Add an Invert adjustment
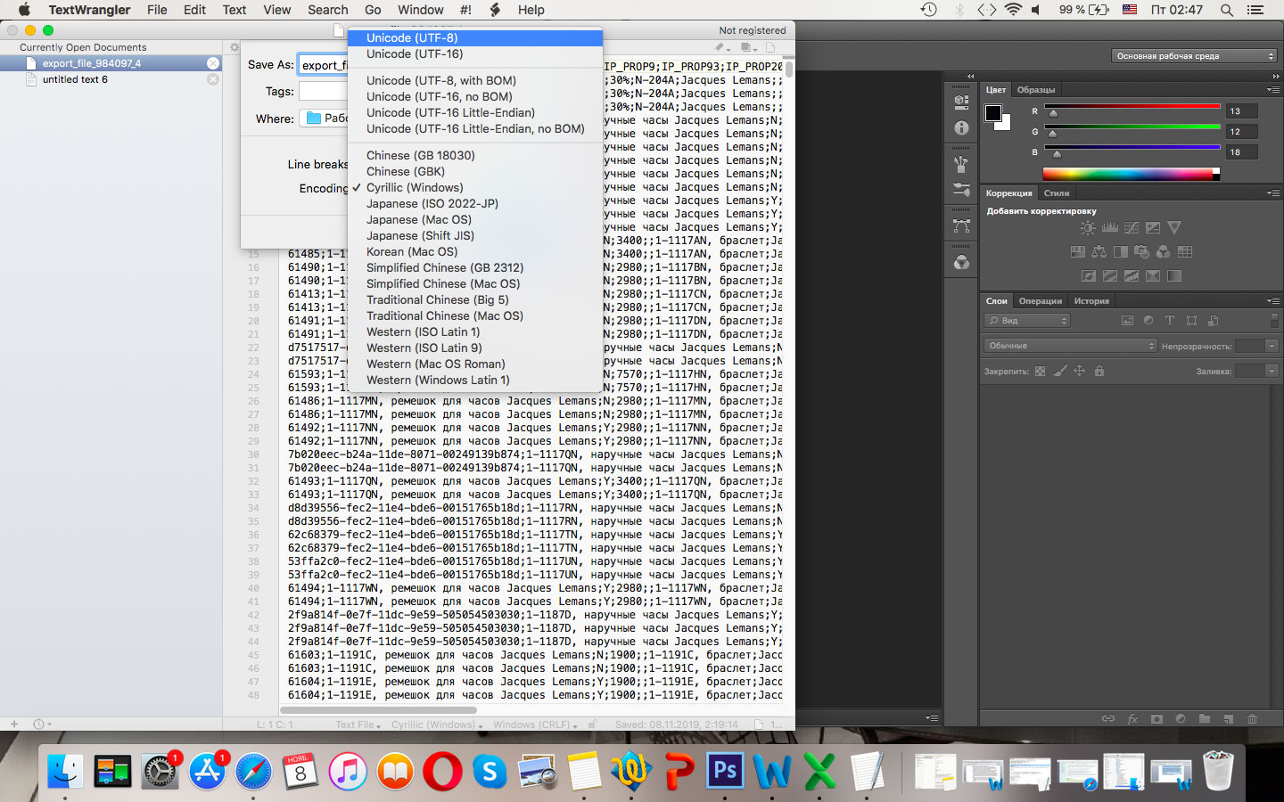This screenshot has height=802, width=1284. coord(1088,275)
